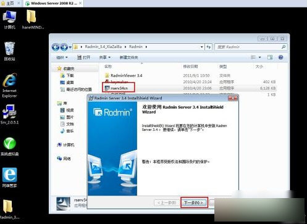Select 最近访问的位置 in navigation pane
Image resolution: width=307 pixels, height=224 pixels.
[76, 89]
